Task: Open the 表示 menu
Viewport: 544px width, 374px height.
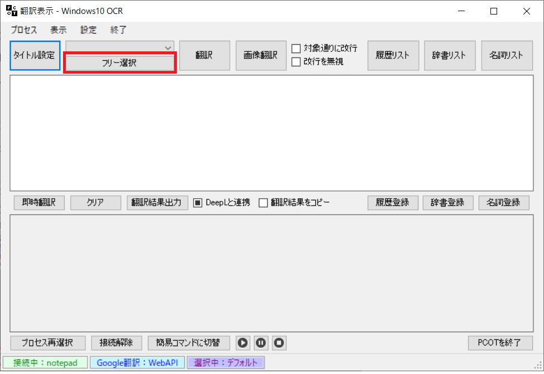Action: tap(58, 30)
